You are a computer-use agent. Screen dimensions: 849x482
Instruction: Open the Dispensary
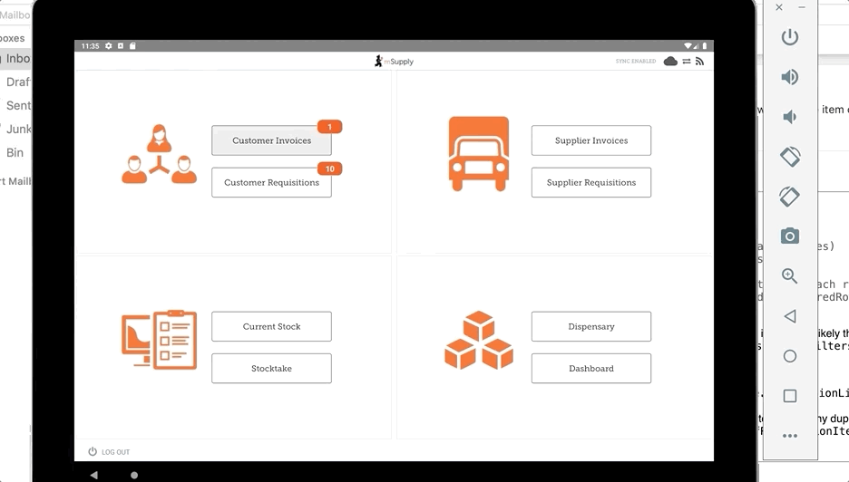(591, 326)
